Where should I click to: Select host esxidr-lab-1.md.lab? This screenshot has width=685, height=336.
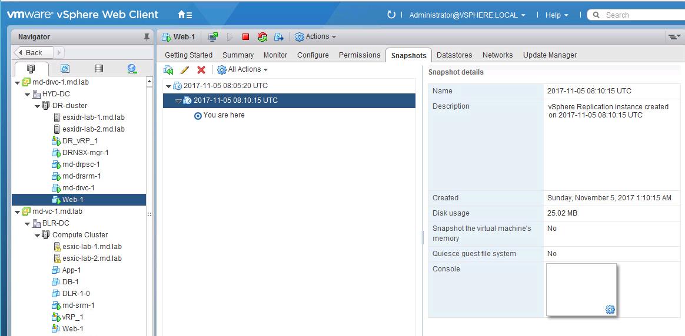(94, 117)
